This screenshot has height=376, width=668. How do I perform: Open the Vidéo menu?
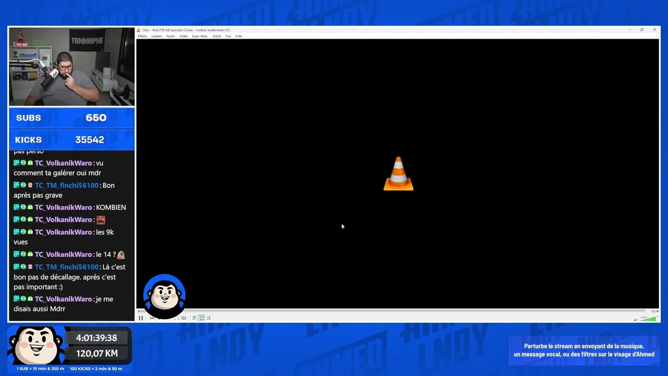tap(184, 36)
